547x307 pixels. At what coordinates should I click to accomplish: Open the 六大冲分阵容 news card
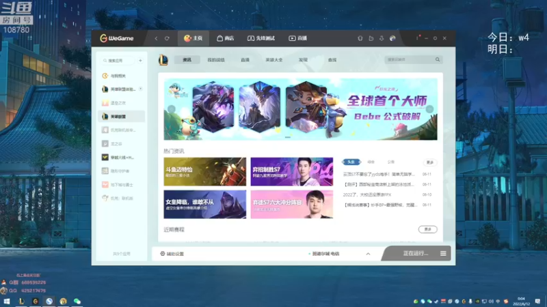292,204
